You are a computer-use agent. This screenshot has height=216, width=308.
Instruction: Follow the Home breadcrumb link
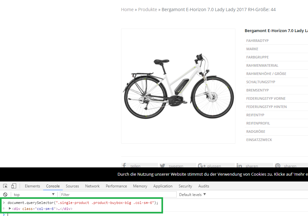pyautogui.click(x=127, y=10)
